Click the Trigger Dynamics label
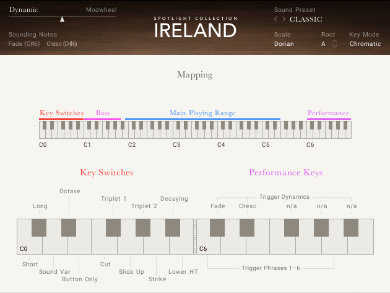The width and height of the screenshot is (390, 293). 284,197
